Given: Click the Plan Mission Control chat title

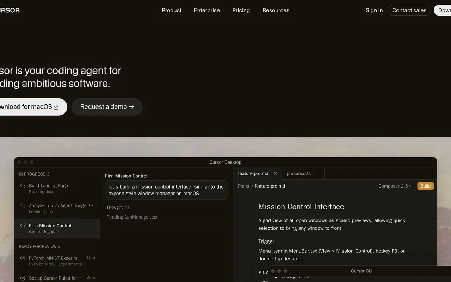Looking at the screenshot, I should click(126, 176).
